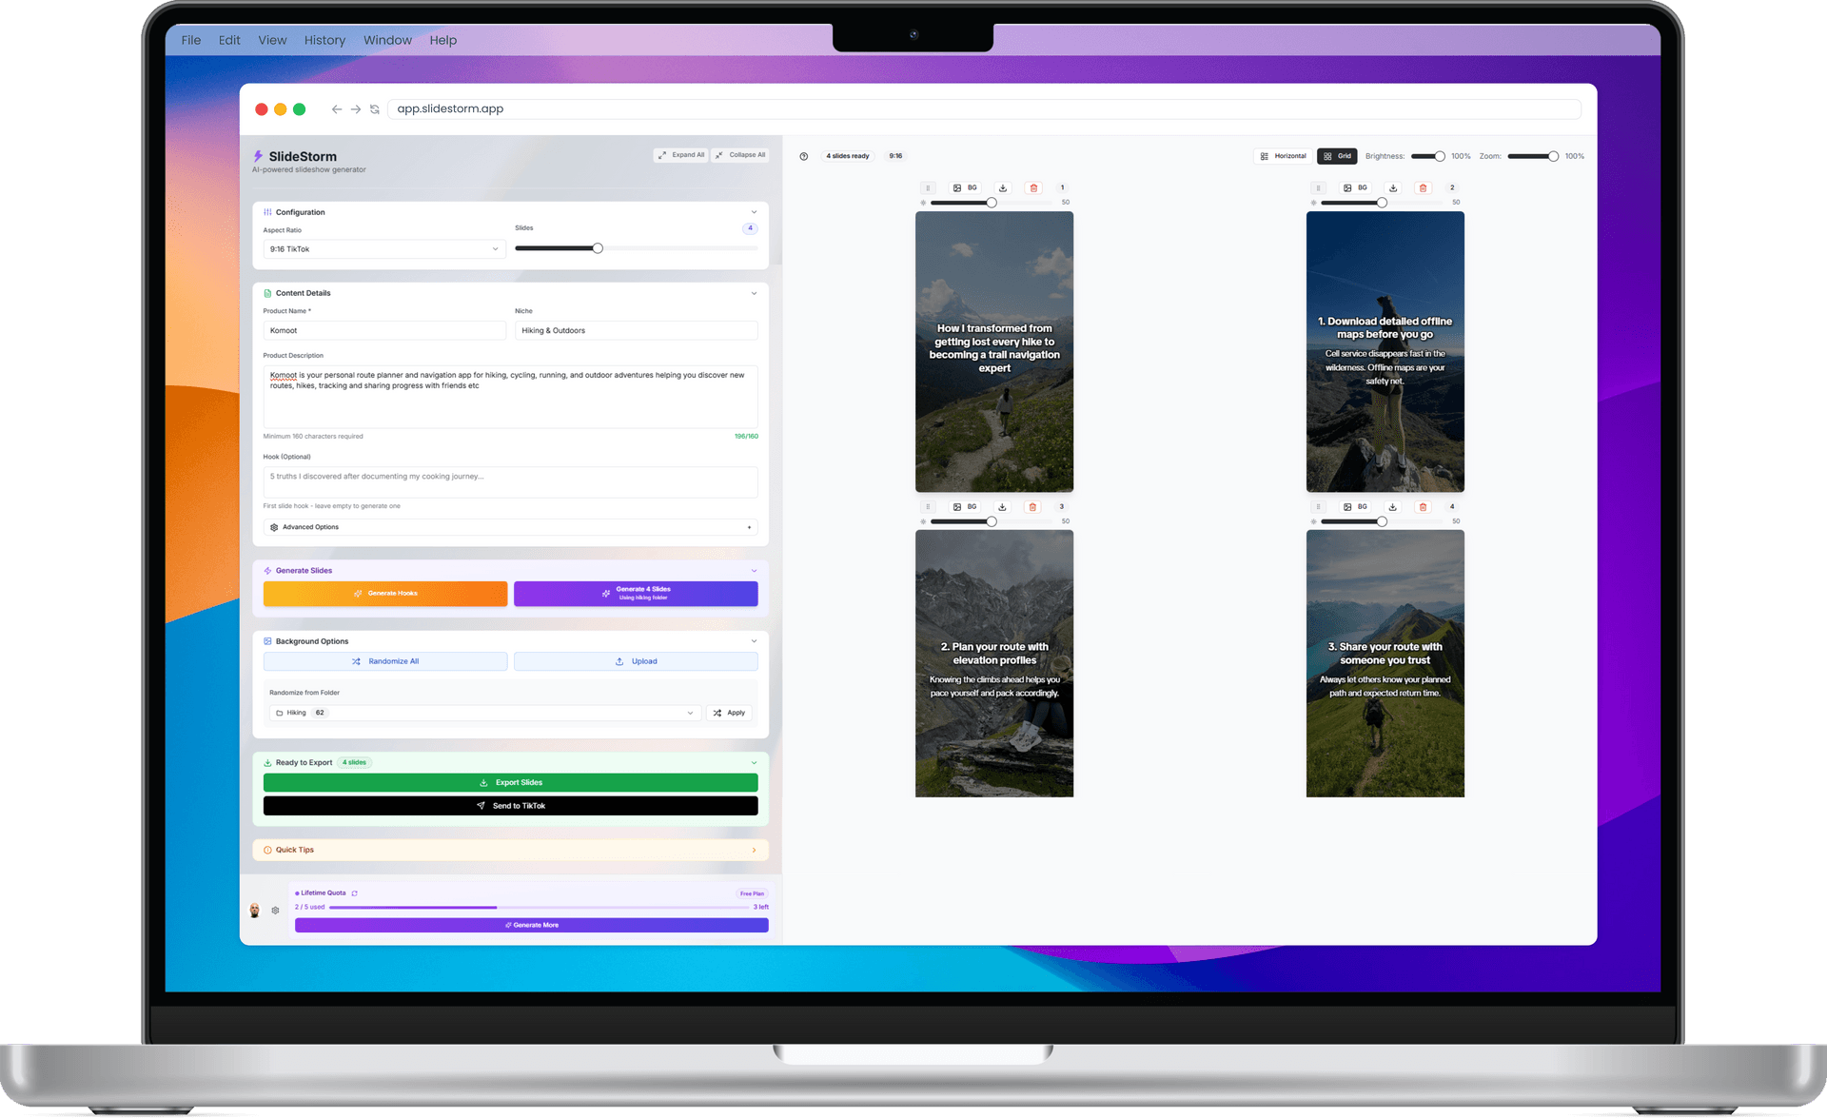Click the orange Generate Hooks button
This screenshot has height=1118, width=1827.
(x=385, y=594)
